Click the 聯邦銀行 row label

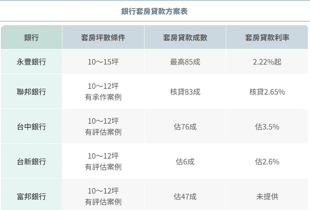point(31,91)
